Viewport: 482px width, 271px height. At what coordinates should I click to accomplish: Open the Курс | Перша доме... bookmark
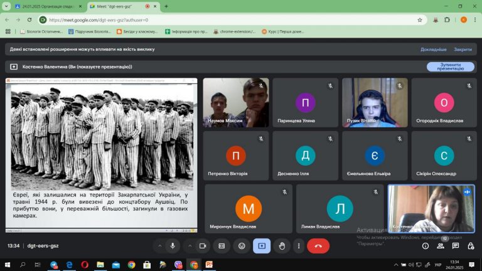283,31
